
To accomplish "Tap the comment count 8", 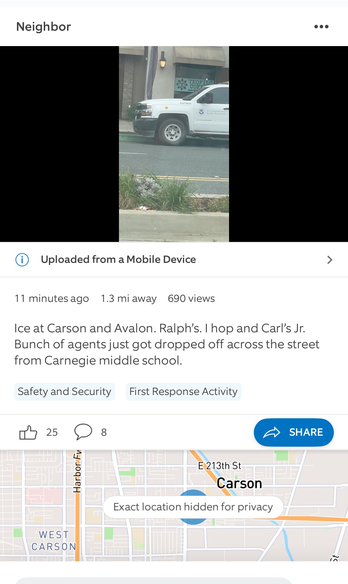I will click(104, 432).
